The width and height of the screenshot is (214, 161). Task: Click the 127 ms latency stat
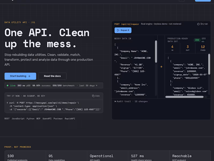coord(149,156)
